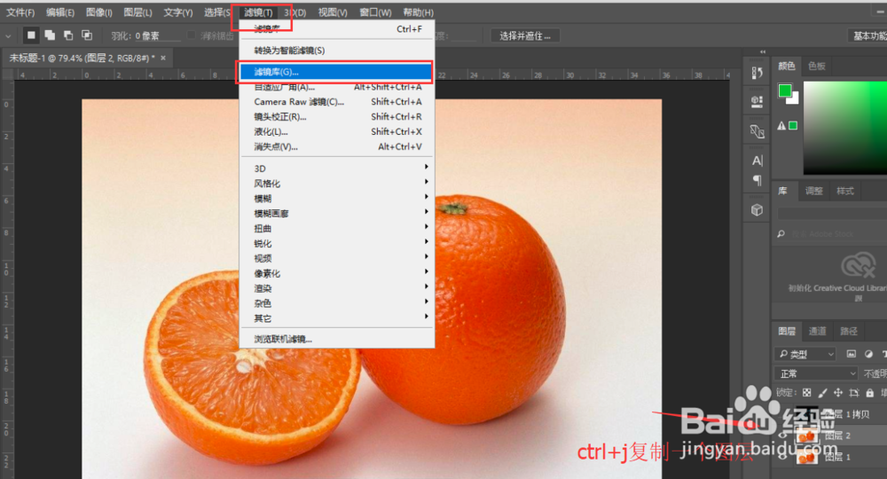
Task: Open the Paragraph panel icon
Action: coord(757,180)
